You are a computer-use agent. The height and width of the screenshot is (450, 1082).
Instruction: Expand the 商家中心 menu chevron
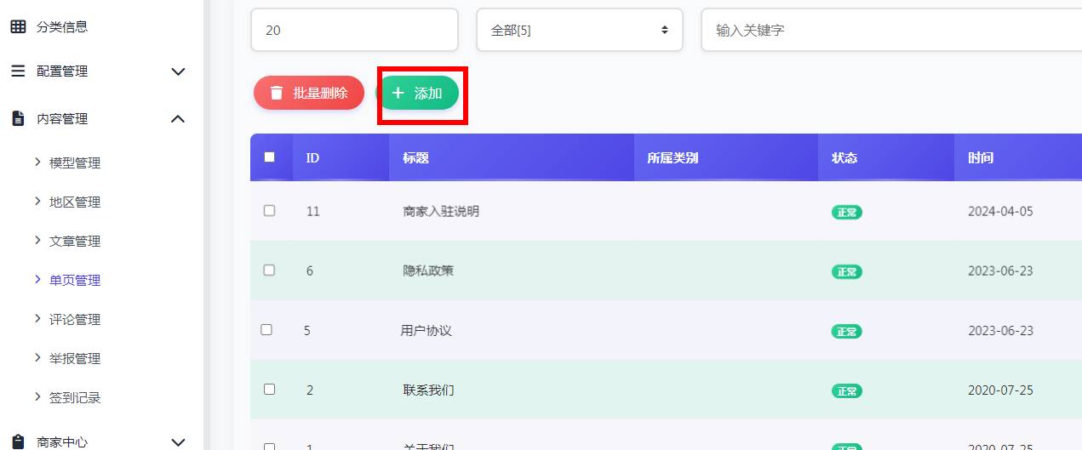(x=178, y=442)
